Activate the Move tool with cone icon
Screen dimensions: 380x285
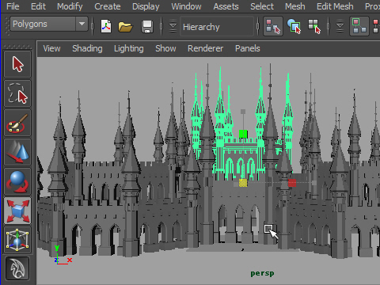[x=17, y=152]
